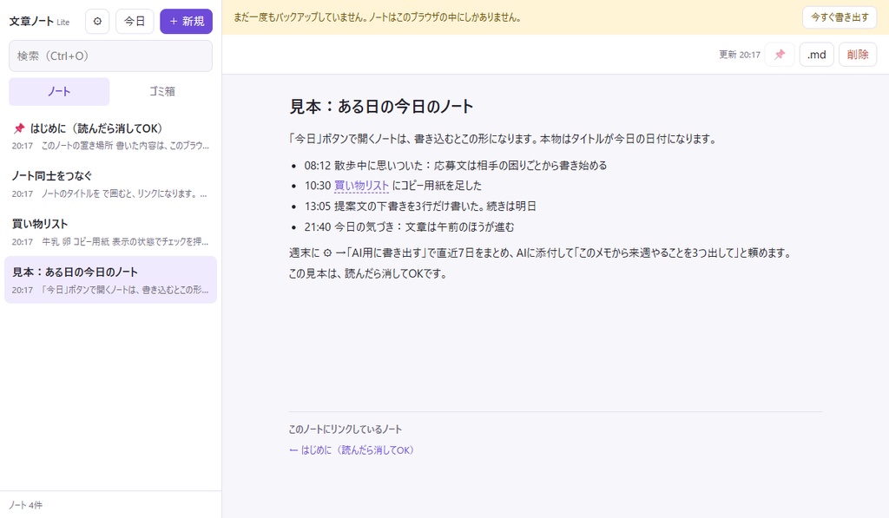Screen dimensions: 889x518
Task: Open settings via the gear icon
Action: pos(97,22)
